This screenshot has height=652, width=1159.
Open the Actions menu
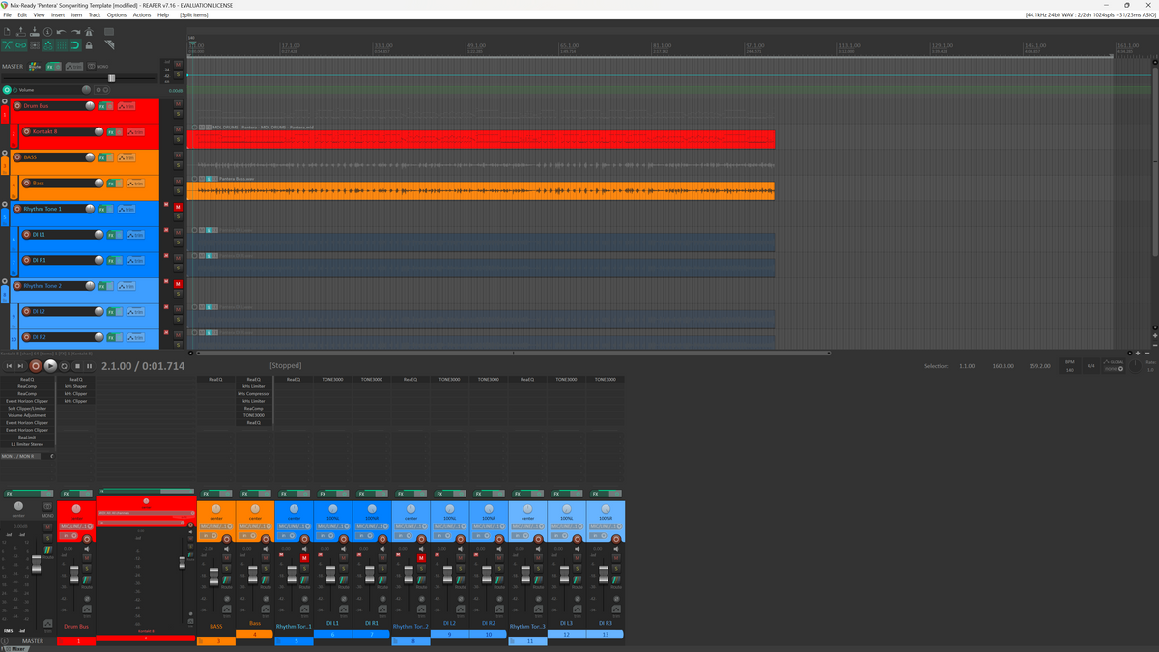pyautogui.click(x=142, y=14)
